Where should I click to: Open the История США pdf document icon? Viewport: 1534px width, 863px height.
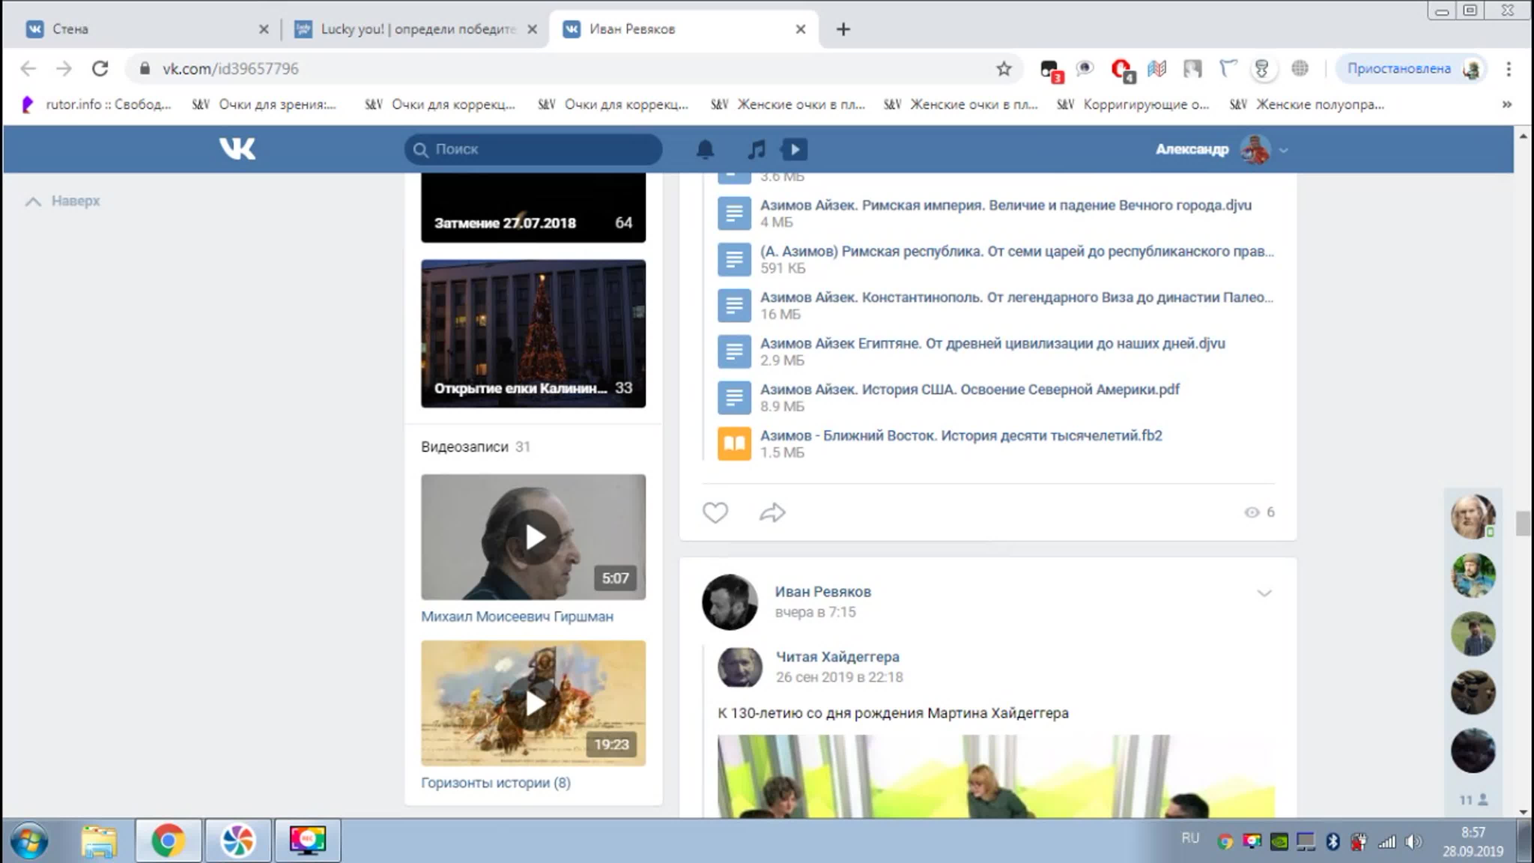[x=734, y=397]
